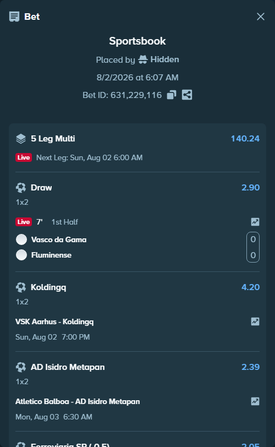
Task: Share this bet via share icon
Action: 187,95
